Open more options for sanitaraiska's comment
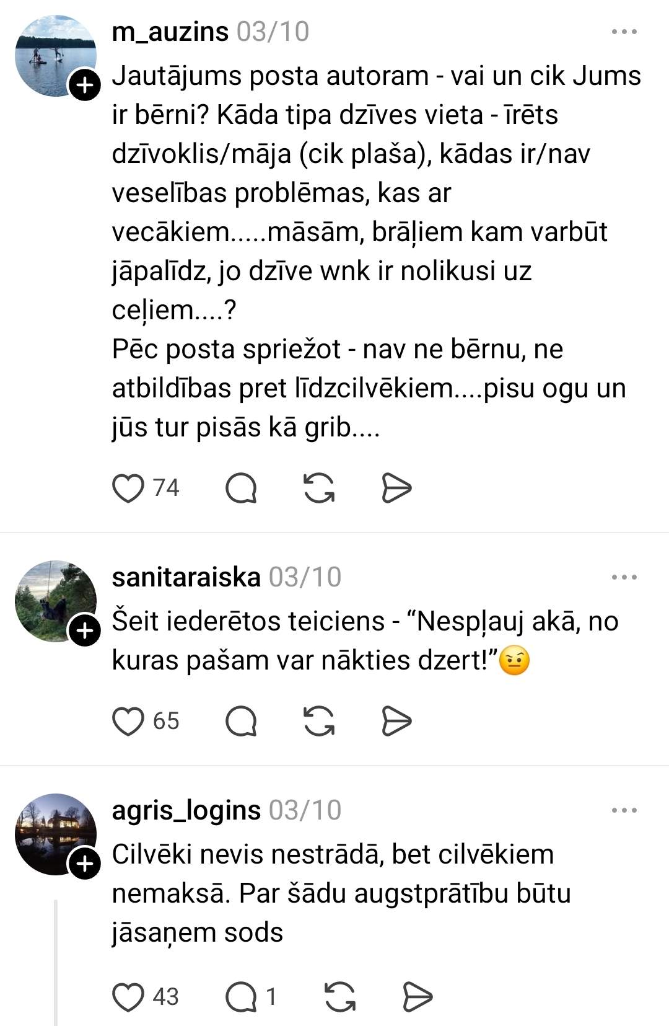Image resolution: width=669 pixels, height=1026 pixels. (624, 577)
